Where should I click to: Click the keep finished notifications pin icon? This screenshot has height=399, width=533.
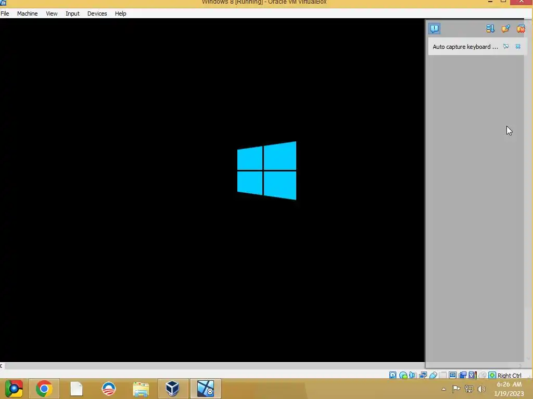(x=505, y=29)
